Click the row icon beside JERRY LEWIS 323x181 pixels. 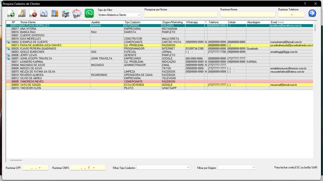(8, 55)
